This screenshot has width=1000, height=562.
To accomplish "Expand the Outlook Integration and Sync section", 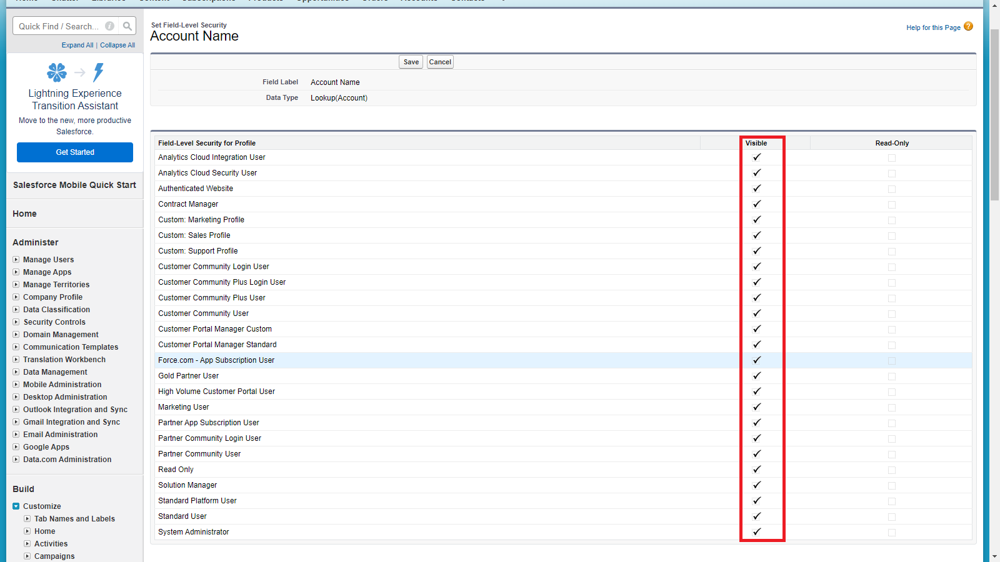I will (x=16, y=410).
